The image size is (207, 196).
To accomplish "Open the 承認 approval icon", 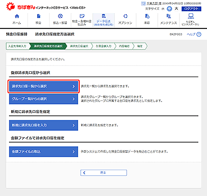I will [147, 17].
